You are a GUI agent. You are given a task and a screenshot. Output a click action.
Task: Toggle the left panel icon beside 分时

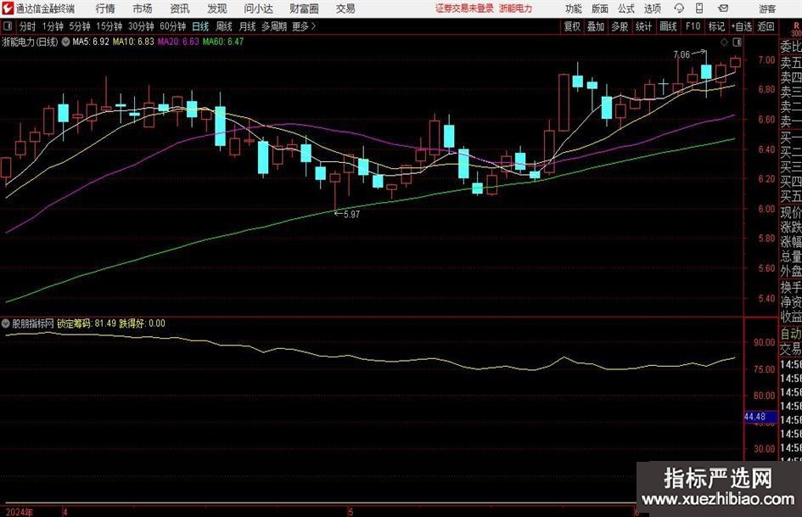click(x=8, y=26)
